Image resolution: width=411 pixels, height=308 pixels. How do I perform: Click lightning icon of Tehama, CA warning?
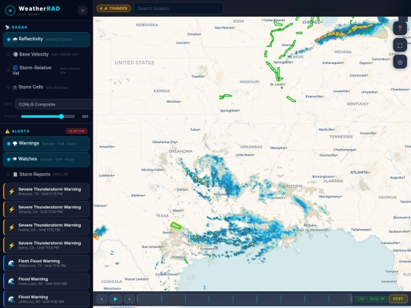pyautogui.click(x=11, y=210)
